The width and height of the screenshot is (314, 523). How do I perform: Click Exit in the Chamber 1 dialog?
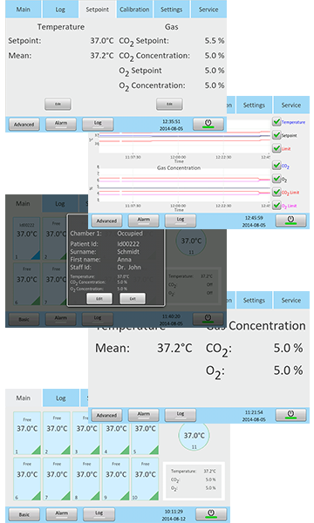[x=133, y=298]
